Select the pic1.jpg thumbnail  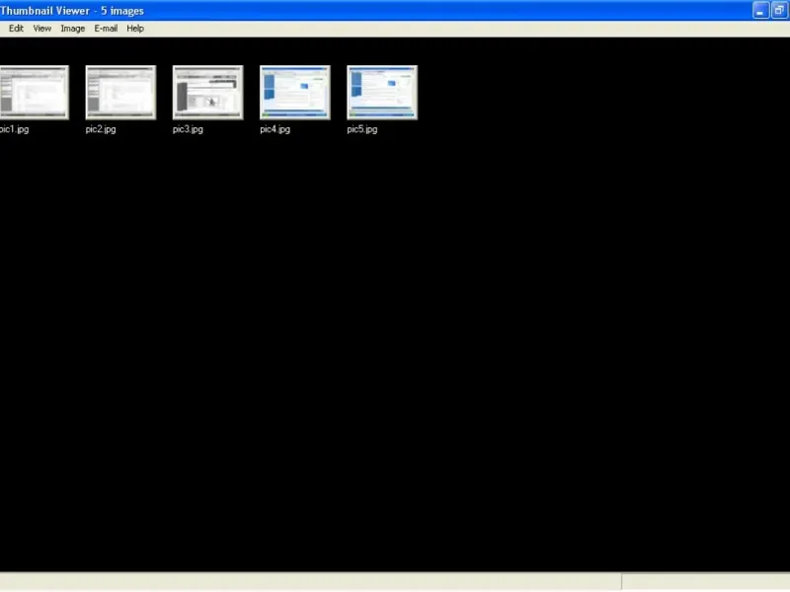pyautogui.click(x=35, y=93)
